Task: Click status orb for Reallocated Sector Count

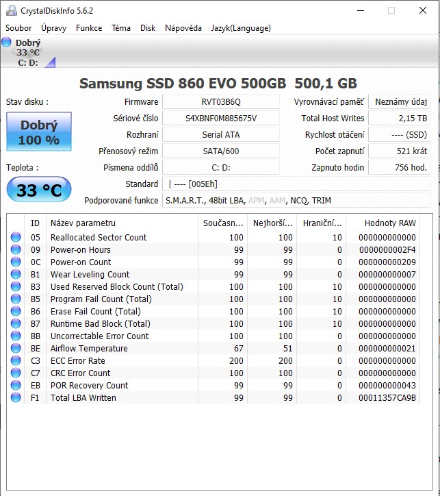Action: (x=16, y=237)
